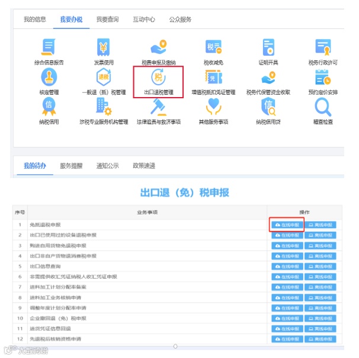
Task: Open 税费申报及缴纳 icon
Action: click(x=158, y=47)
